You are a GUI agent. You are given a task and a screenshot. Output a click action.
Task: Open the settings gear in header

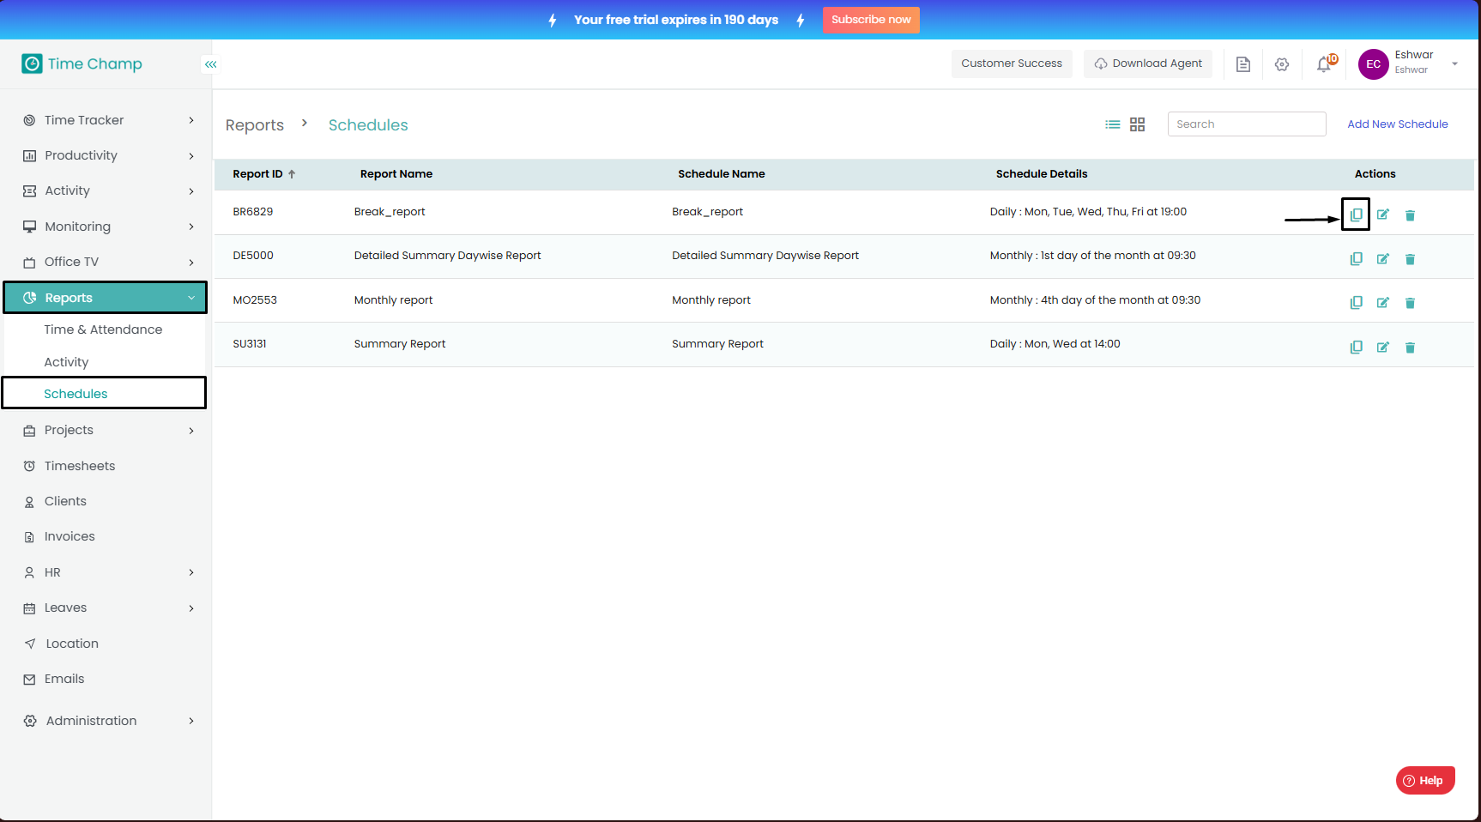click(x=1282, y=64)
